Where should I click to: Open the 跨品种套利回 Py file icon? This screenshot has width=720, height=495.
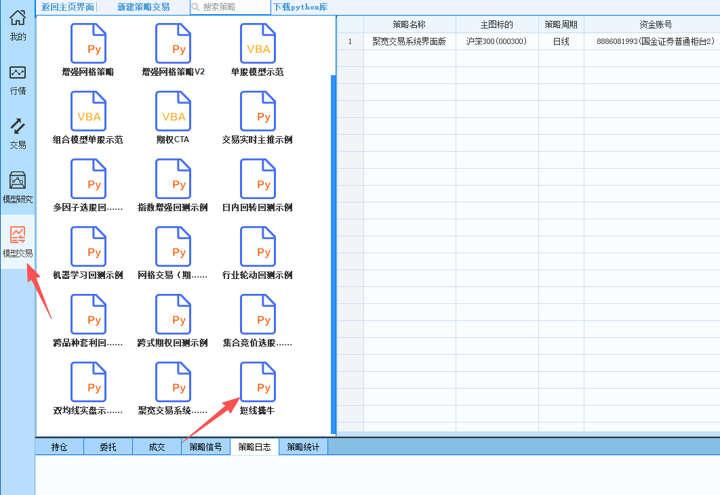tap(88, 314)
